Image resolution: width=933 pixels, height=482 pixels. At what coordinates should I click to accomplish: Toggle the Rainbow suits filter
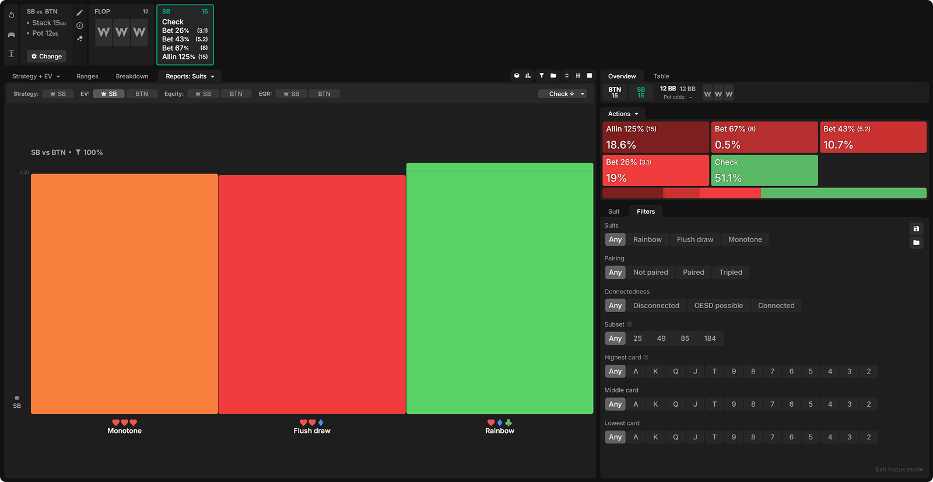point(647,240)
